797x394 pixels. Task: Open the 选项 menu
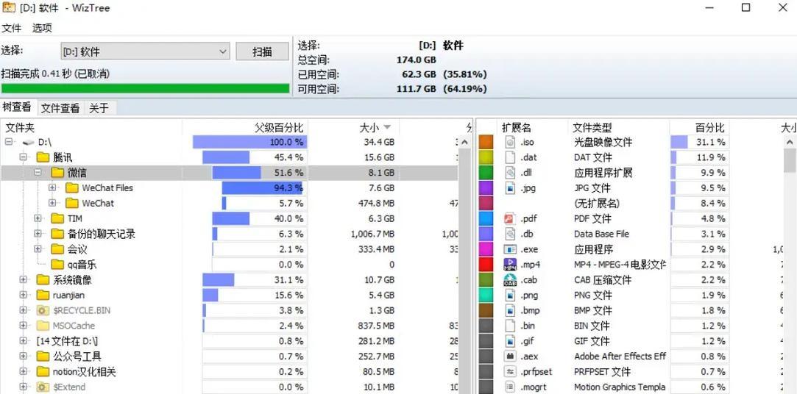click(42, 28)
